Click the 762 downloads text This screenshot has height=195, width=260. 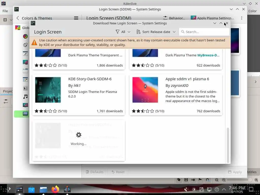pyautogui.click(x=208, y=111)
